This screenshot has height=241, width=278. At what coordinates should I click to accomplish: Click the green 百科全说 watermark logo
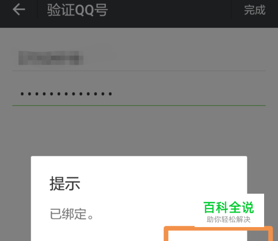point(229,208)
